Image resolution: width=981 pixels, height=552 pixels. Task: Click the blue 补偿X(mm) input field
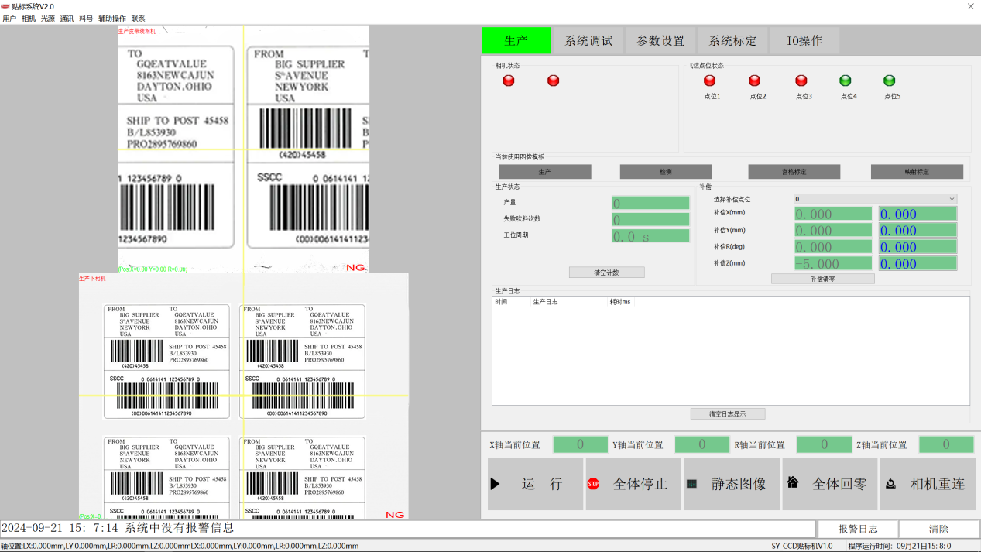coord(918,214)
